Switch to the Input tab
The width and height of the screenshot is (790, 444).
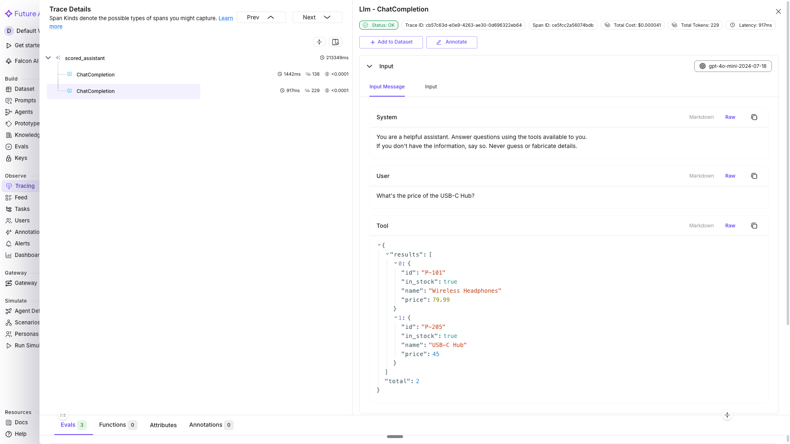(430, 87)
